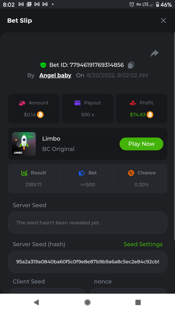Select the Server Seed hash field
Image resolution: width=175 pixels, height=311 pixels.
click(x=88, y=261)
